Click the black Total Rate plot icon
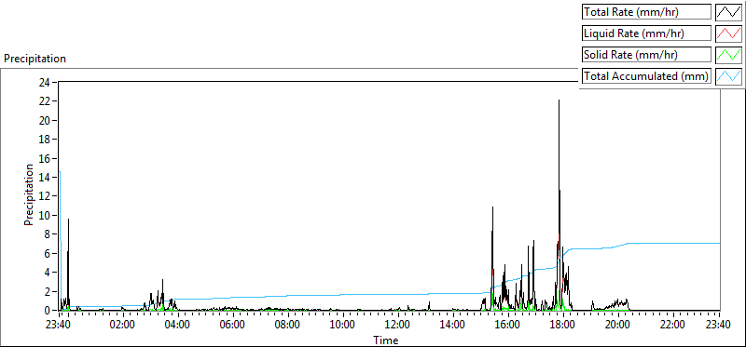Image resolution: width=746 pixels, height=347 pixels. coord(728,12)
